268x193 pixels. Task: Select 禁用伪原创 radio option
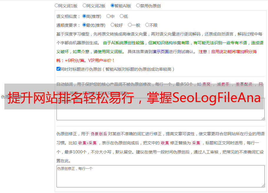pyautogui.click(x=138, y=6)
